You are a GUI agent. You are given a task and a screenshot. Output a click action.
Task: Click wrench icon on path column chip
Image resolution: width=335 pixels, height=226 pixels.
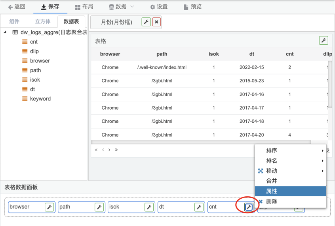[99, 207]
